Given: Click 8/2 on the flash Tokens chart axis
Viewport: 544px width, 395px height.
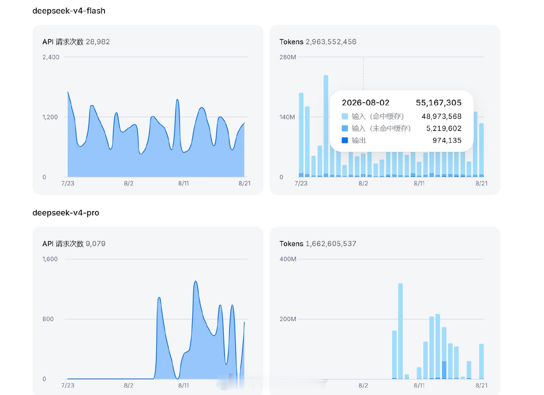Looking at the screenshot, I should tap(363, 183).
